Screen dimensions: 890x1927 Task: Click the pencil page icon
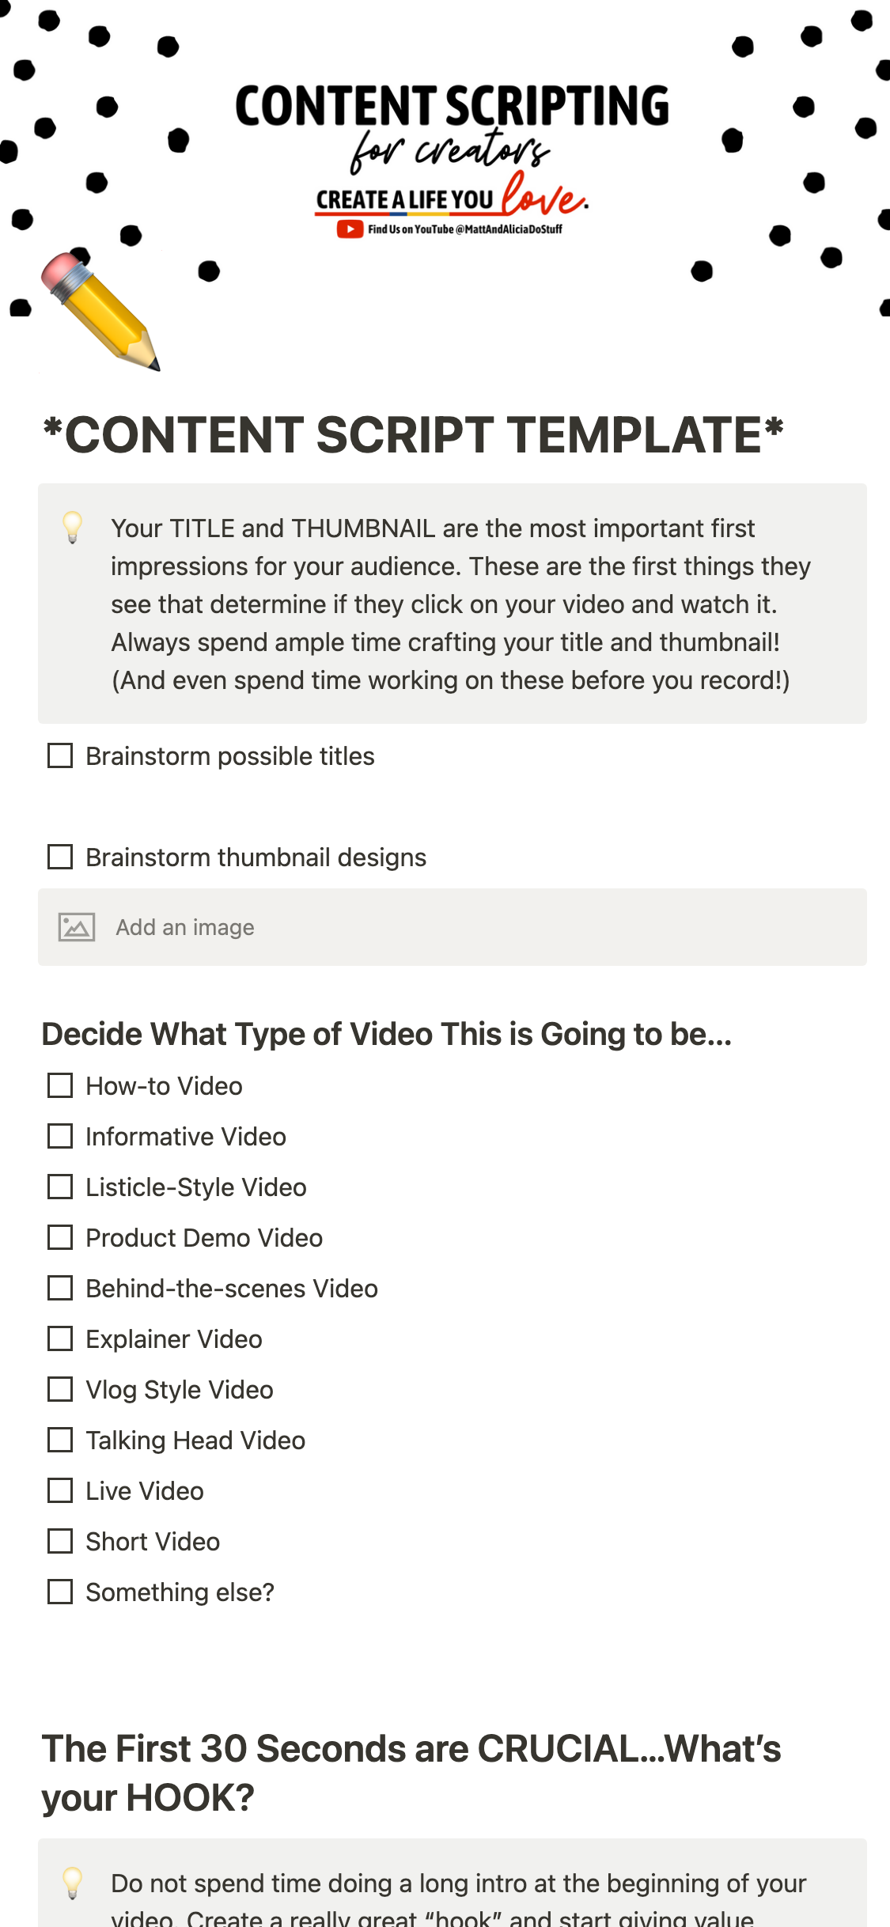point(100,311)
